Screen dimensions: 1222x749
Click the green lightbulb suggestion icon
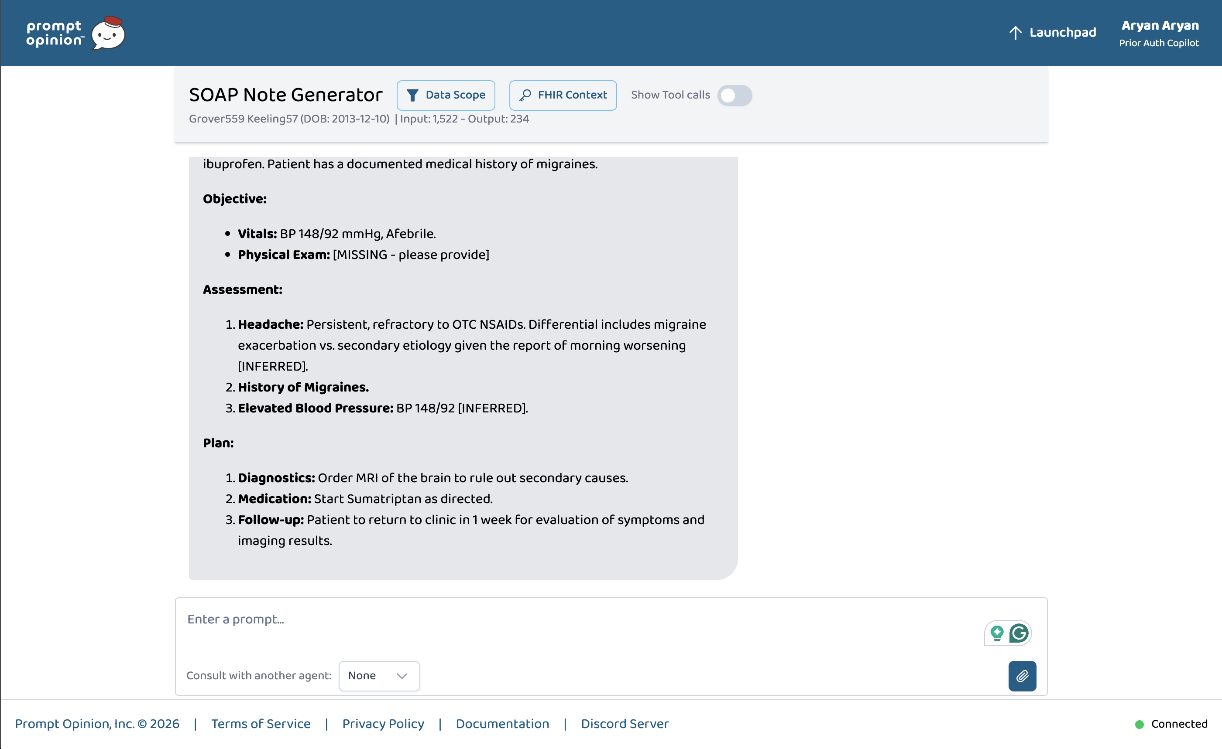pyautogui.click(x=997, y=633)
